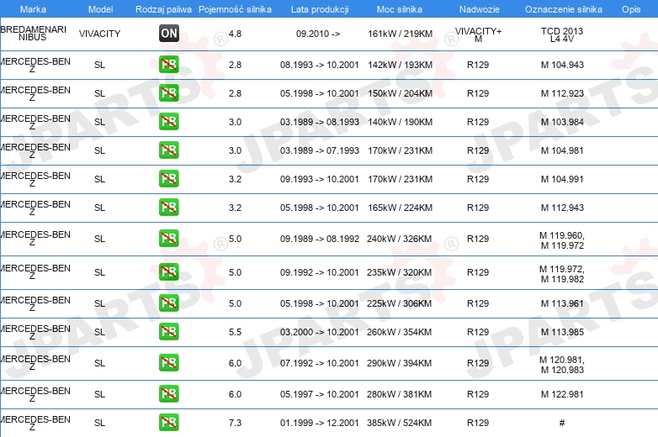Click production dates 03.1989 -> 08.1993

pyautogui.click(x=320, y=122)
